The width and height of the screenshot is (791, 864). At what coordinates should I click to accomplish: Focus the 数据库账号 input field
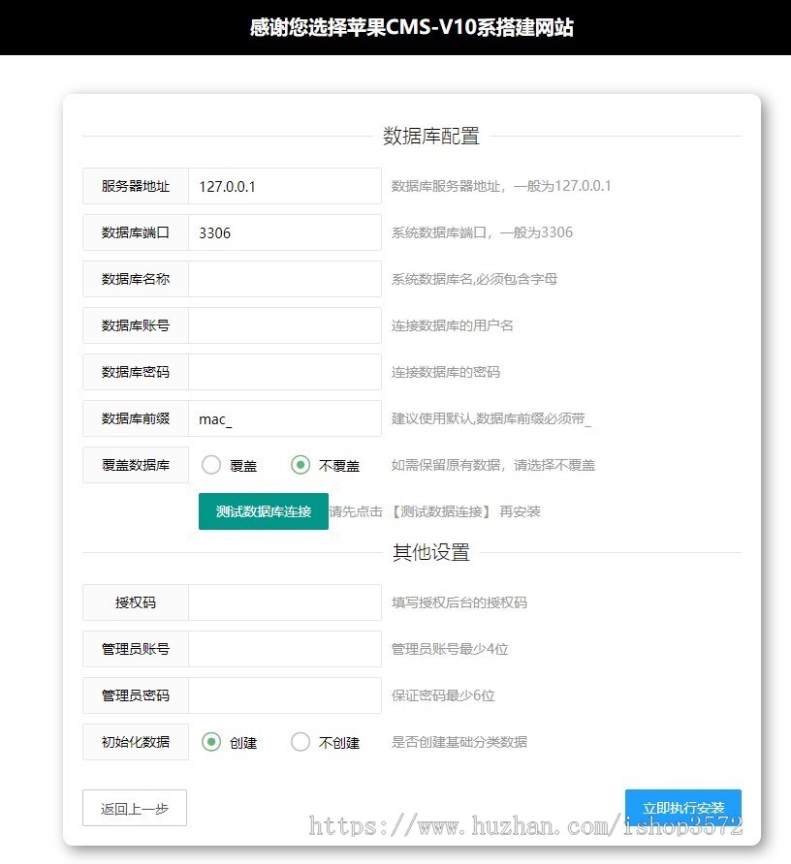tap(285, 325)
